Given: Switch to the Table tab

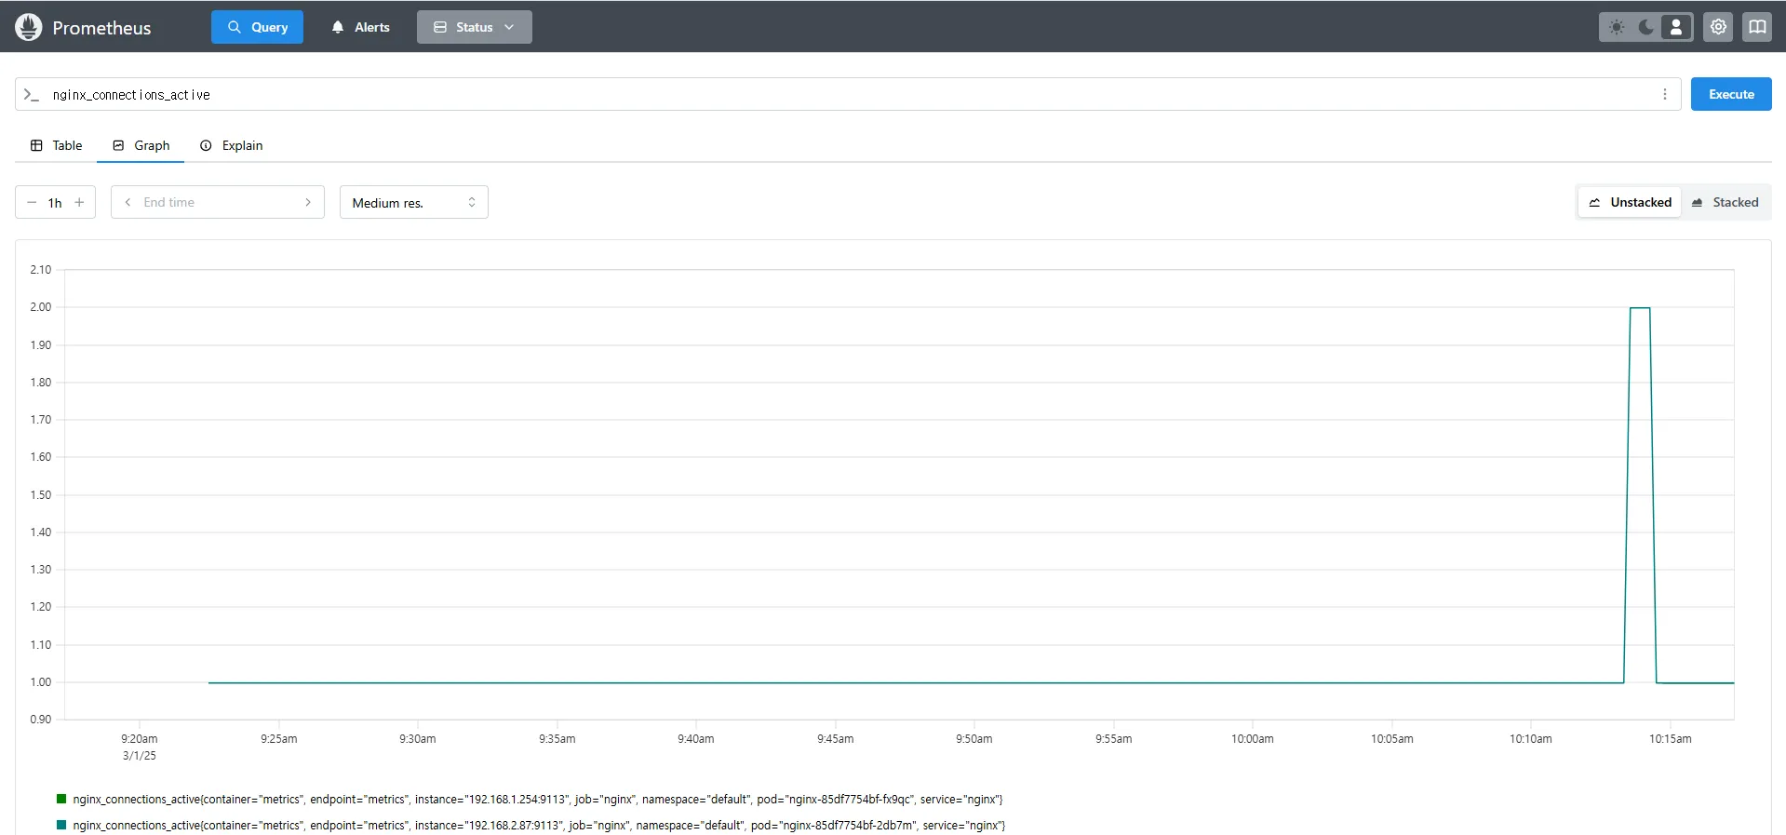Looking at the screenshot, I should click(x=56, y=145).
